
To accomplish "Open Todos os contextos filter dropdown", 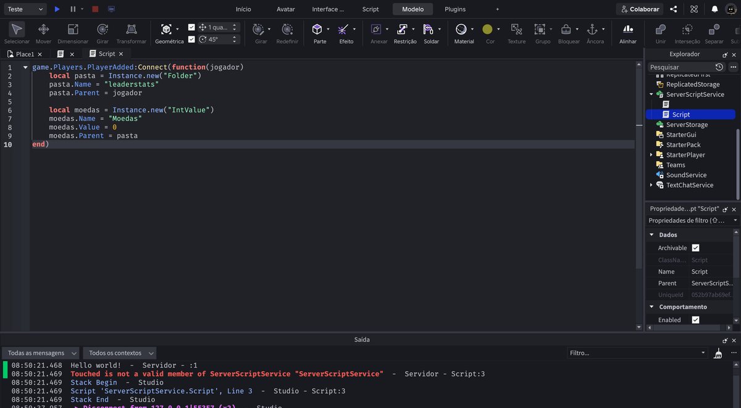I will click(x=120, y=353).
